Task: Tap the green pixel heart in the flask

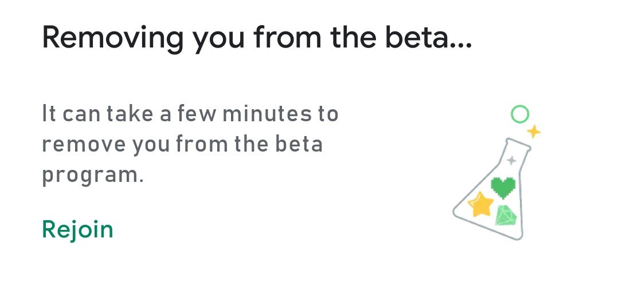Action: (503, 188)
